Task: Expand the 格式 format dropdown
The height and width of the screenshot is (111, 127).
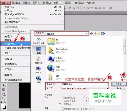Action: tap(108, 88)
